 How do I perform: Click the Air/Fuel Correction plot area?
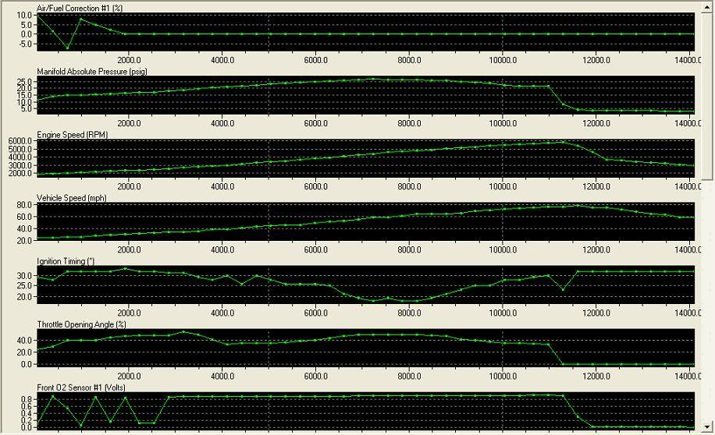click(x=366, y=32)
